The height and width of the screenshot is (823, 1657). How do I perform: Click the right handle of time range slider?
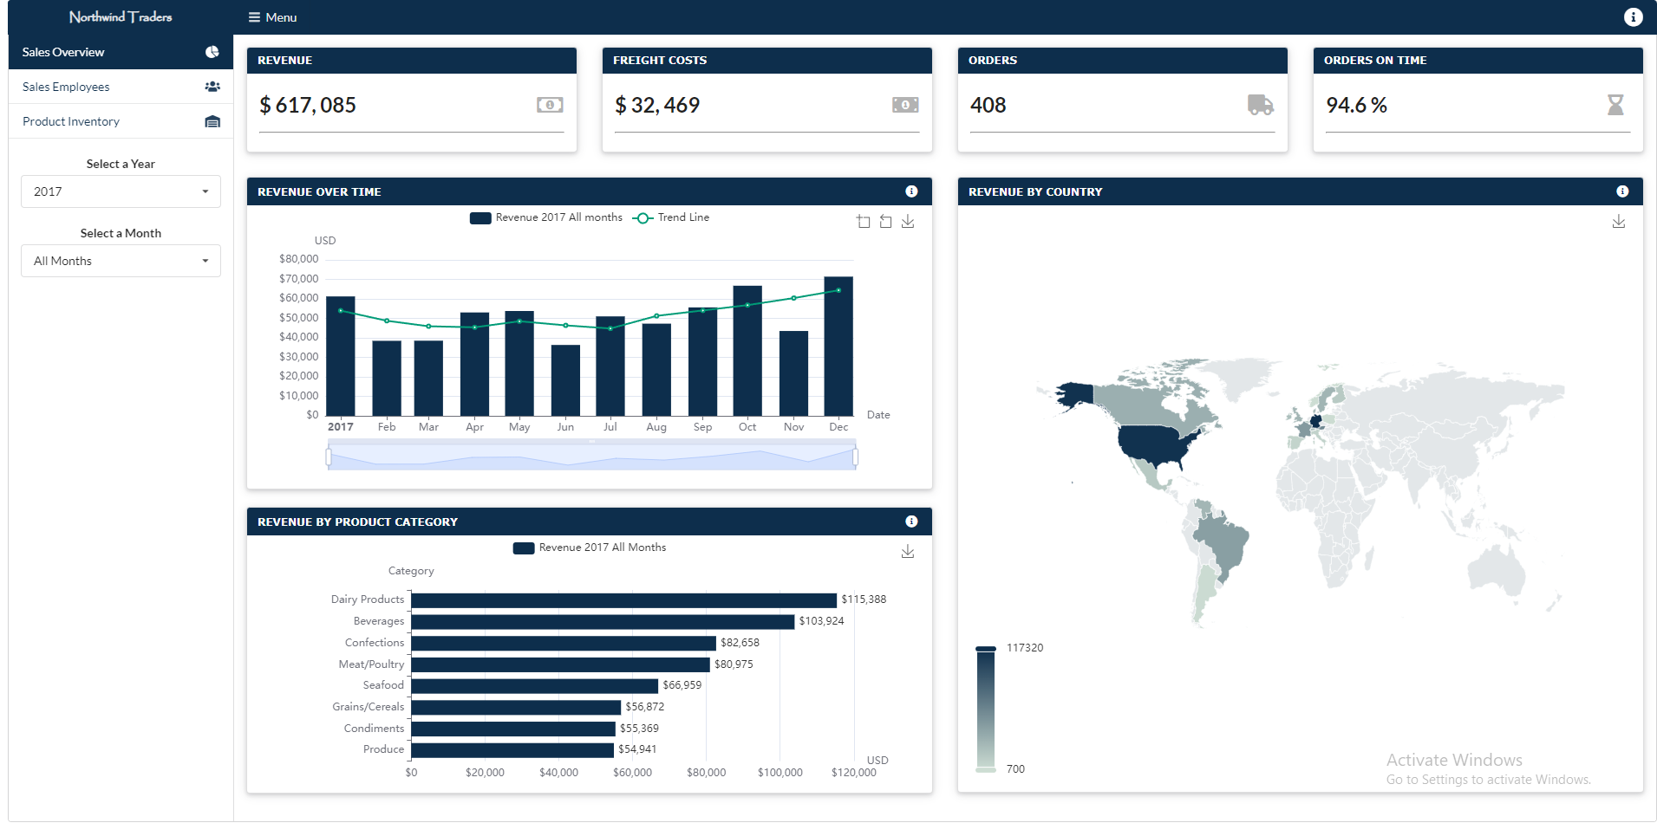tap(856, 457)
